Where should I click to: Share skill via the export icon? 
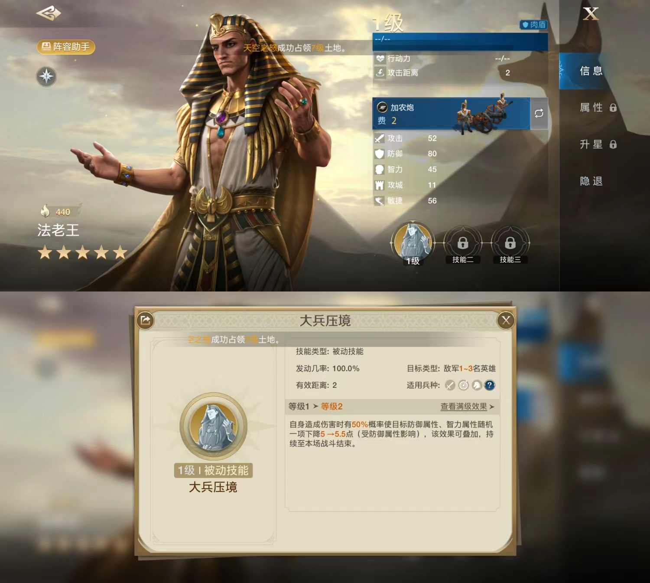146,320
